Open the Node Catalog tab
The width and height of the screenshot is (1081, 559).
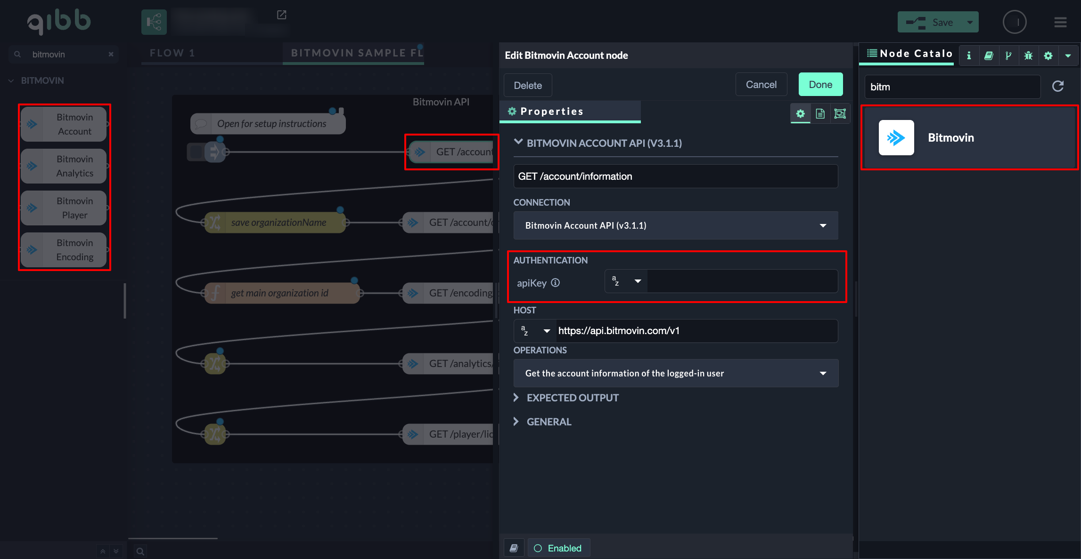coord(909,54)
